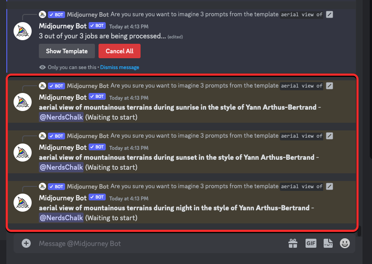Click @NerdsChalk mention in the sunset prompt
The height and width of the screenshot is (264, 372).
[x=61, y=167]
